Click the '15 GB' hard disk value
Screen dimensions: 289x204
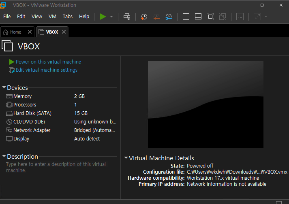[81, 113]
